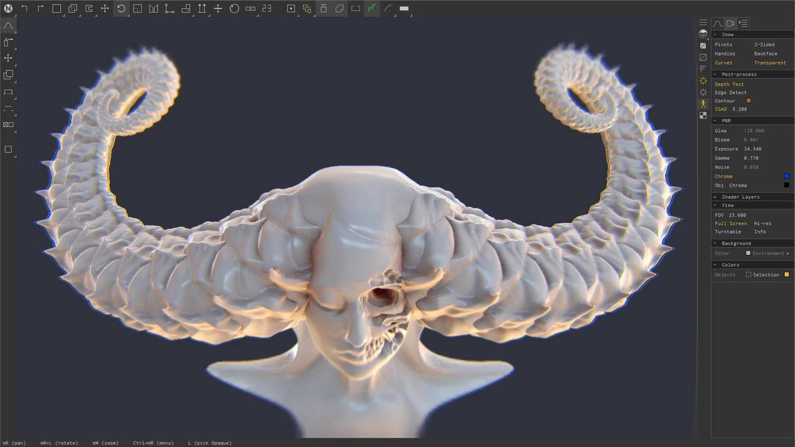Viewport: 795px width, 447px height.
Task: Click the yellow sun light icon
Action: (703, 81)
